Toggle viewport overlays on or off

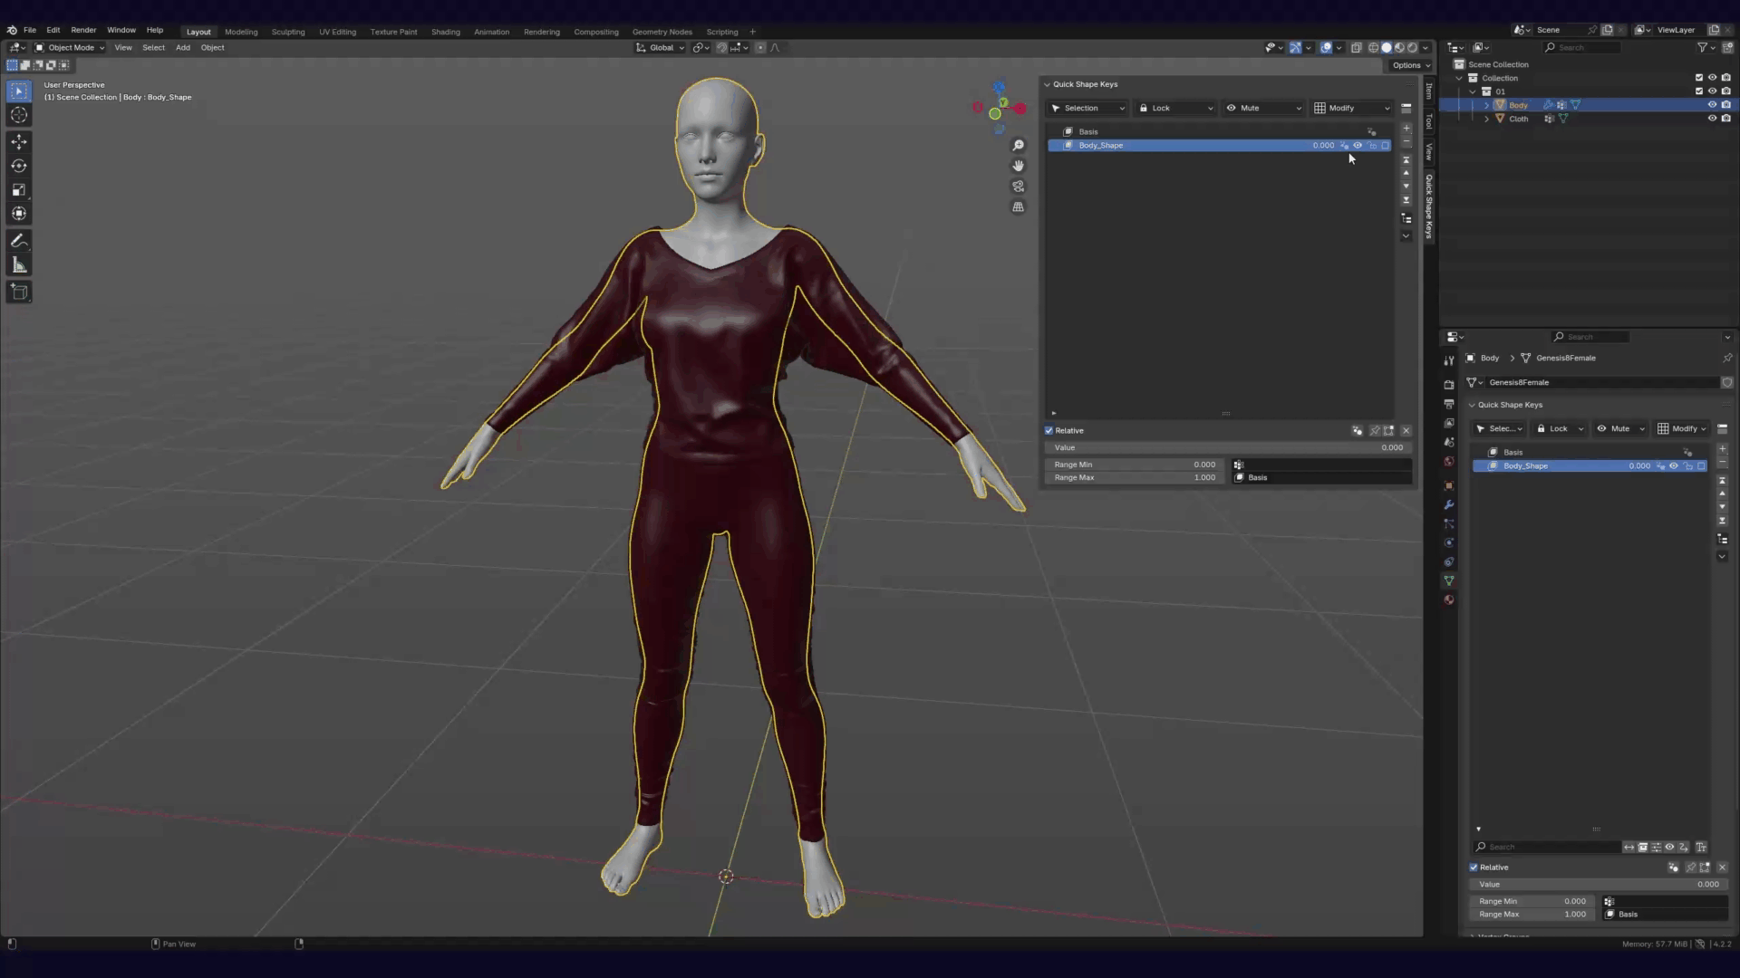(x=1326, y=48)
